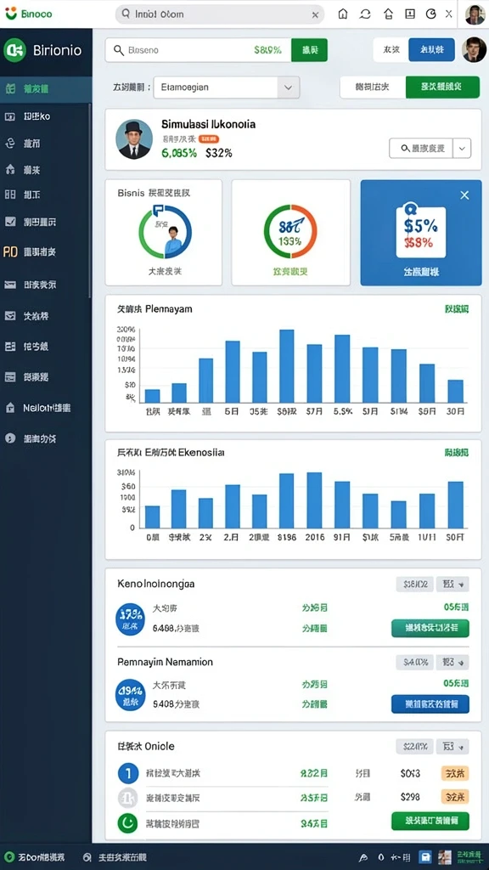This screenshot has width=489, height=870.
Task: Open the Binoco logo at top left
Action: (29, 14)
